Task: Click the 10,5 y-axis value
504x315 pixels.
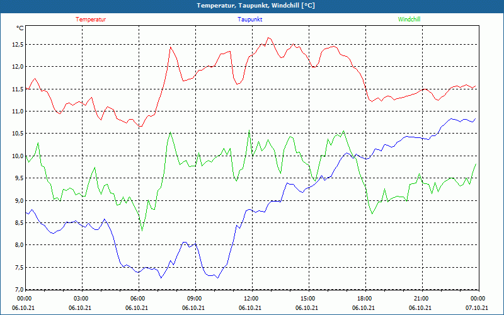Action: [18, 134]
